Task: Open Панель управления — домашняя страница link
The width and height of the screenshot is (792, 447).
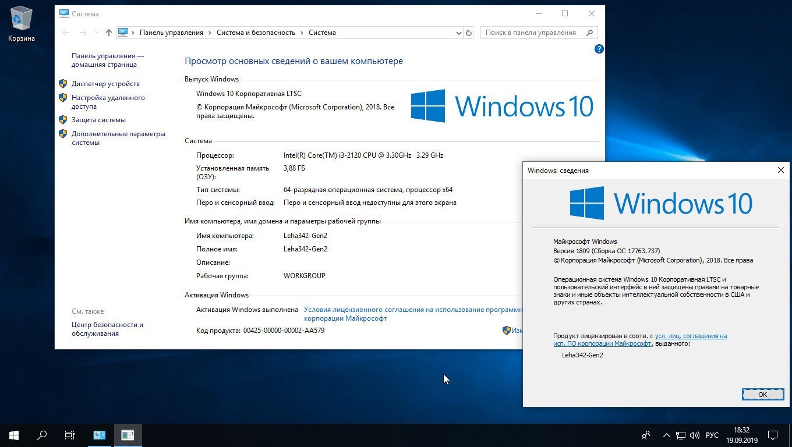Action: (x=107, y=60)
